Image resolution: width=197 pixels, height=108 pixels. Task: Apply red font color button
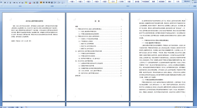click(x=30, y=3)
